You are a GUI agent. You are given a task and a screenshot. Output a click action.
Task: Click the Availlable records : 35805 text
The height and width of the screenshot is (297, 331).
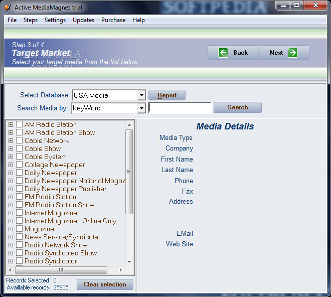pos(38,287)
